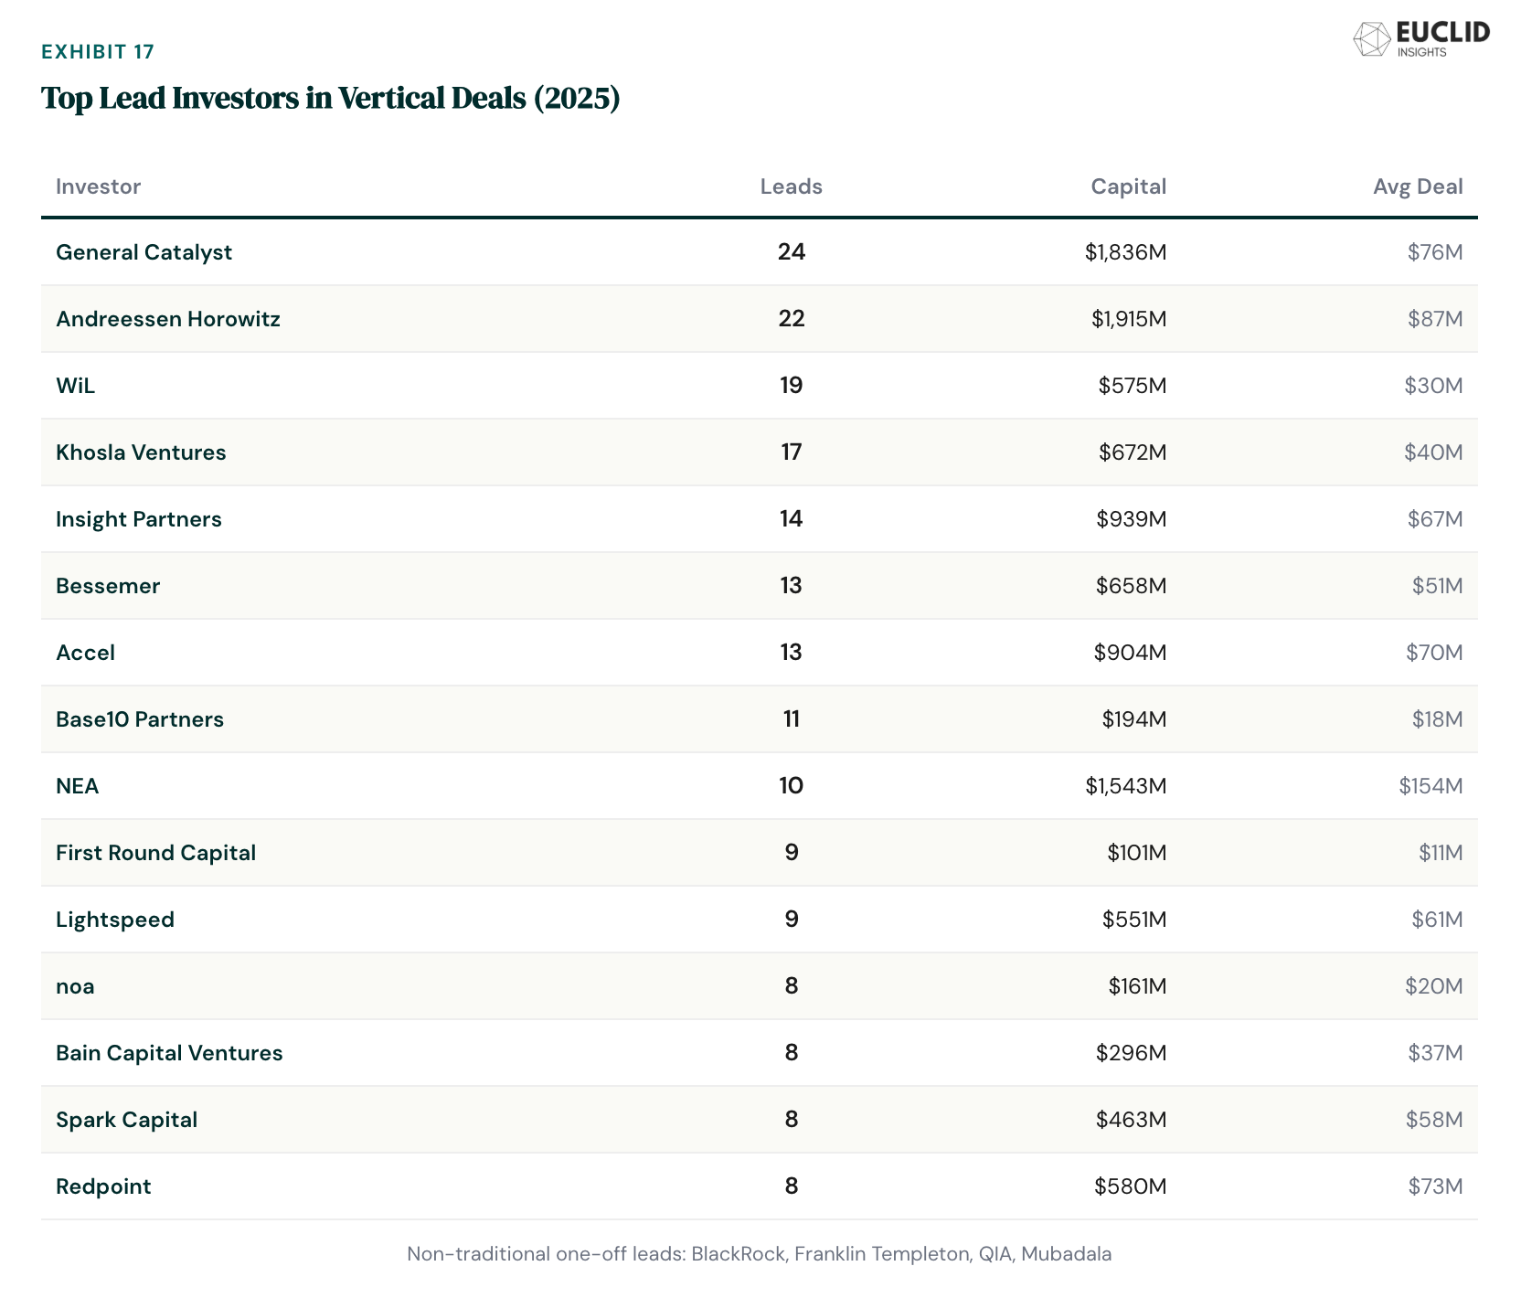
Task: Click the $20M average deal cell
Action: [x=1434, y=986]
